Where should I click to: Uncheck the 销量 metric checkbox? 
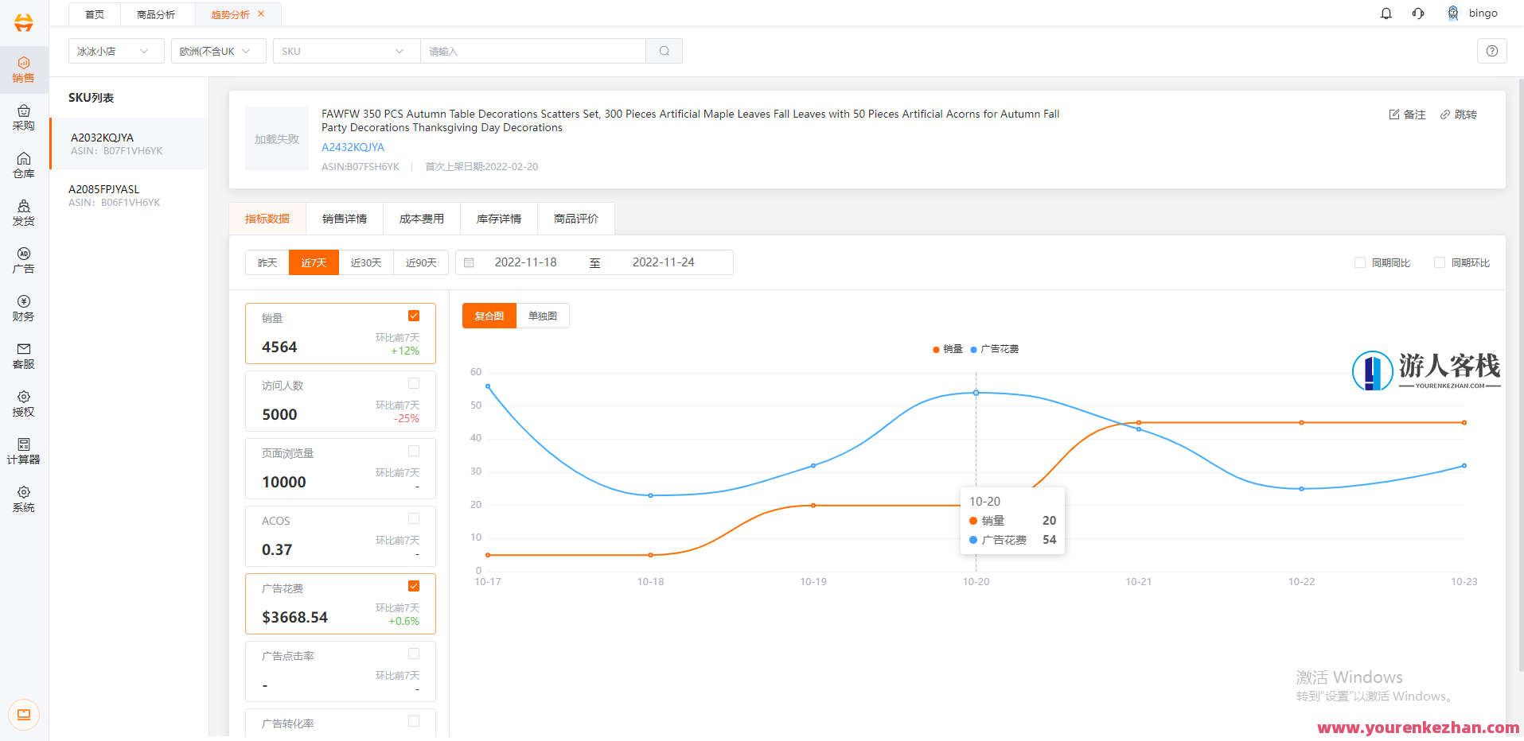pyautogui.click(x=414, y=316)
